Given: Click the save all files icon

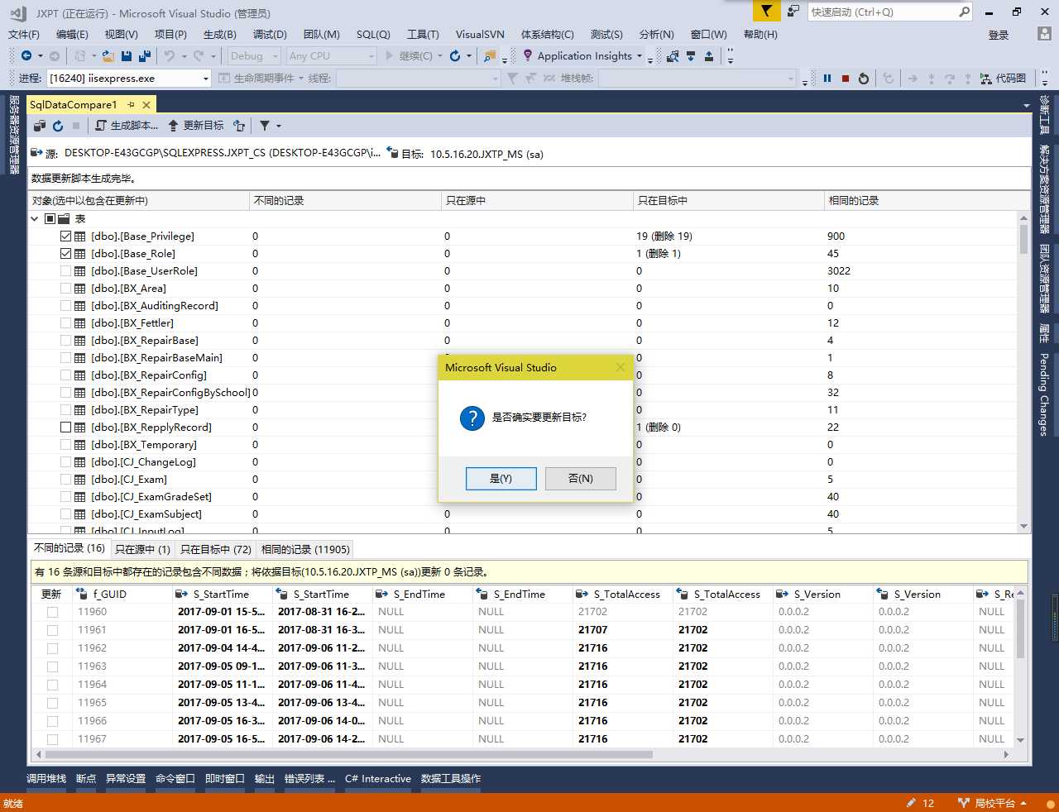Looking at the screenshot, I should tap(144, 55).
